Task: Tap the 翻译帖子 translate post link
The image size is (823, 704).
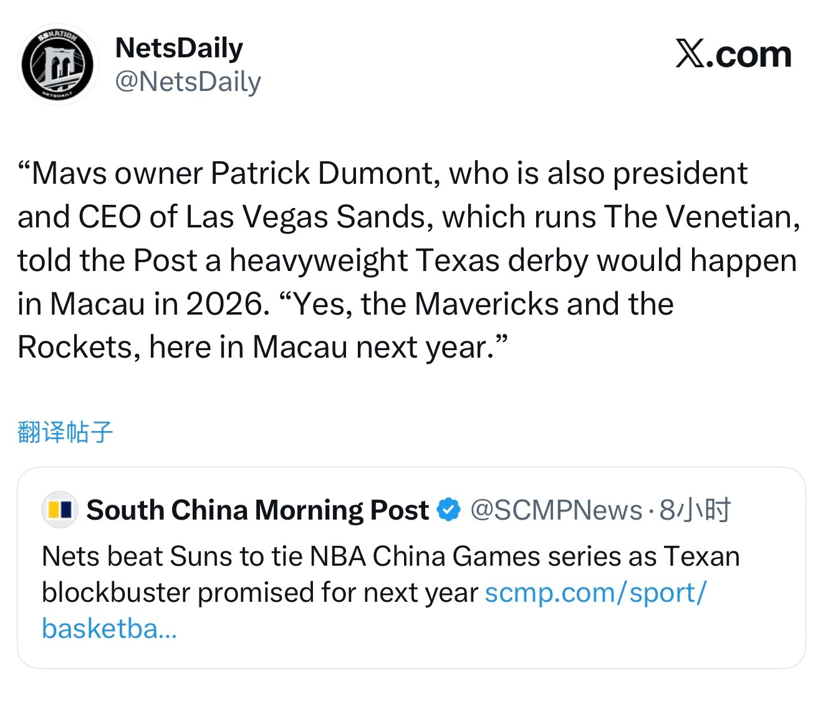Action: tap(65, 432)
